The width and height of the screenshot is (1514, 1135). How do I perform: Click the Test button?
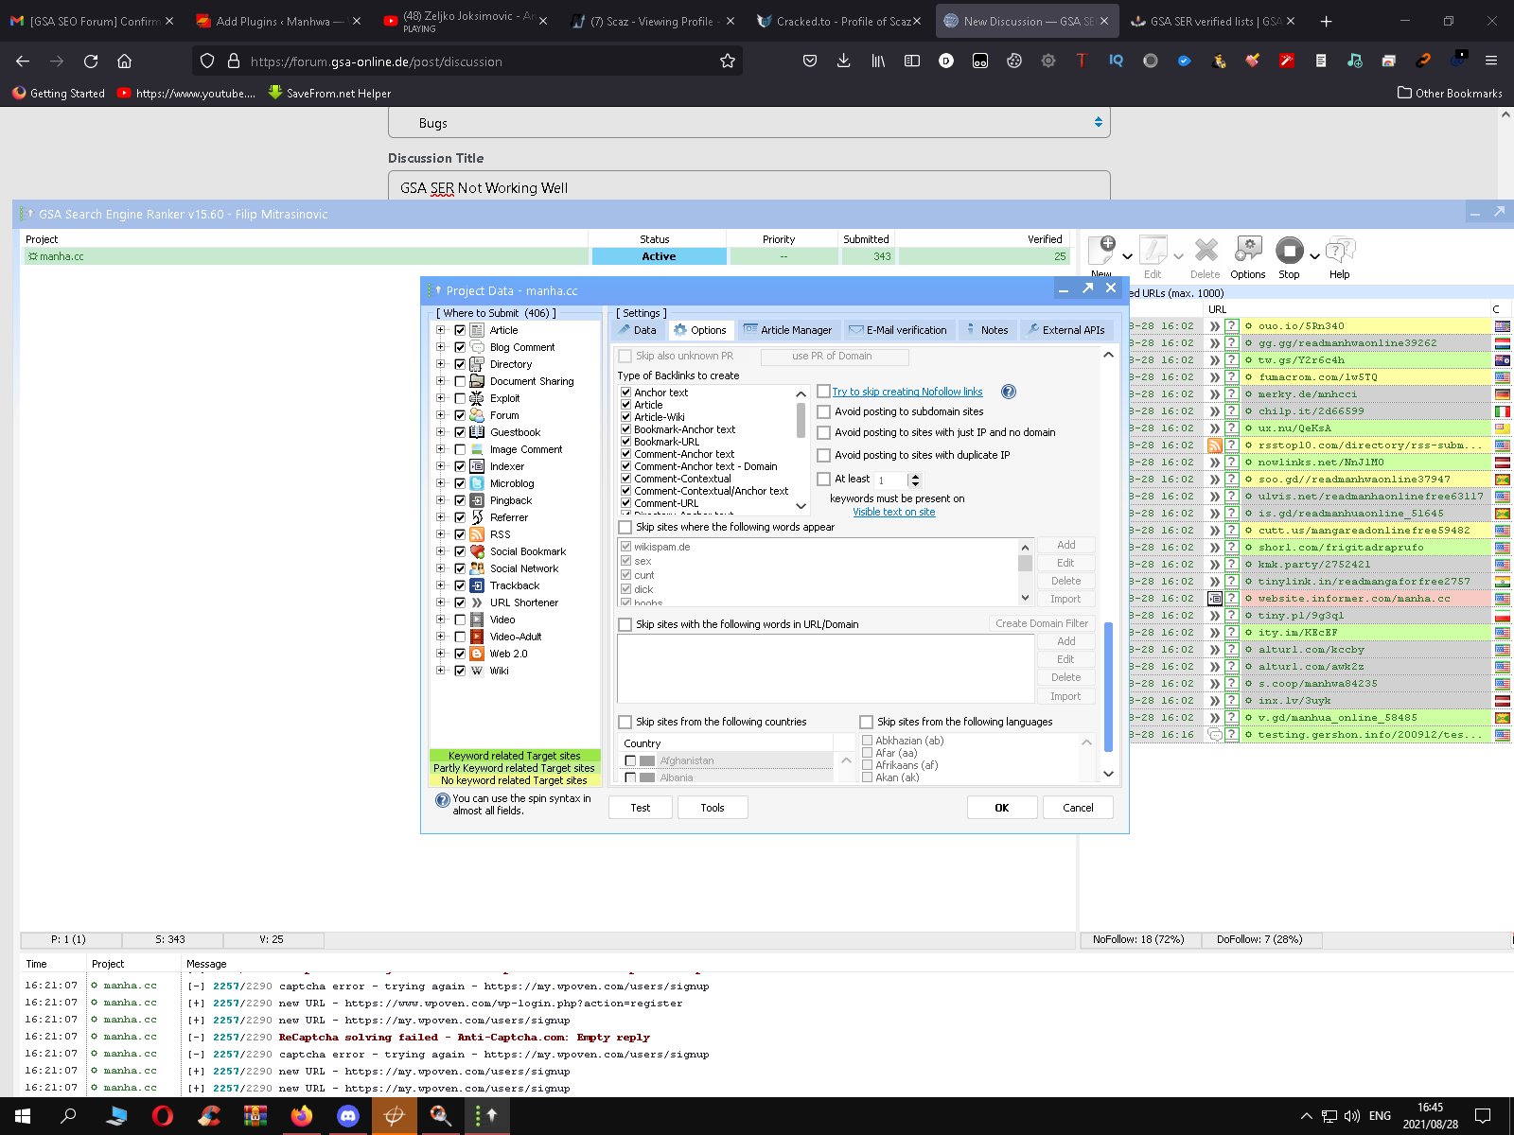pos(641,808)
